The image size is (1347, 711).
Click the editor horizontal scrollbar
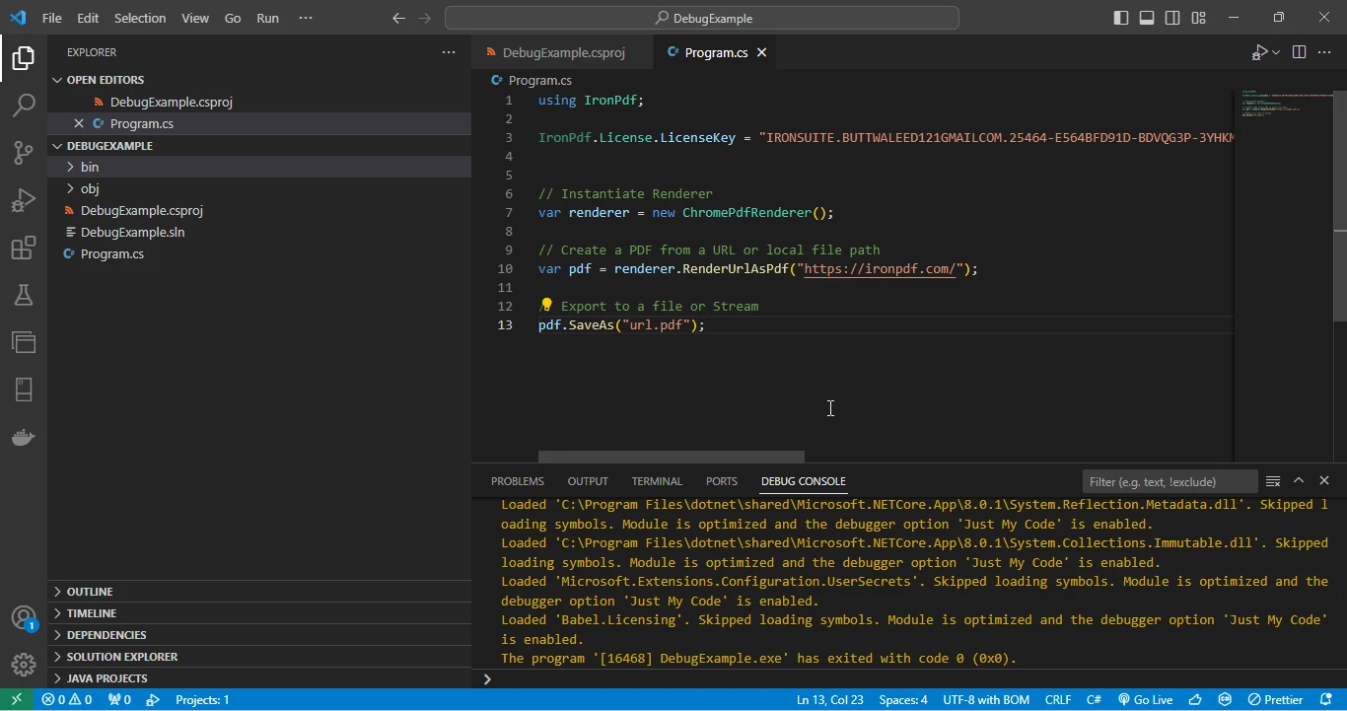coord(672,457)
